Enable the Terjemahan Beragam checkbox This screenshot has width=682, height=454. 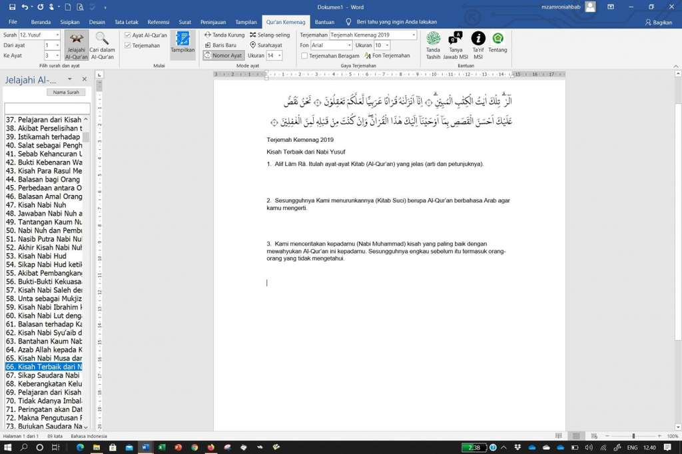tap(303, 55)
